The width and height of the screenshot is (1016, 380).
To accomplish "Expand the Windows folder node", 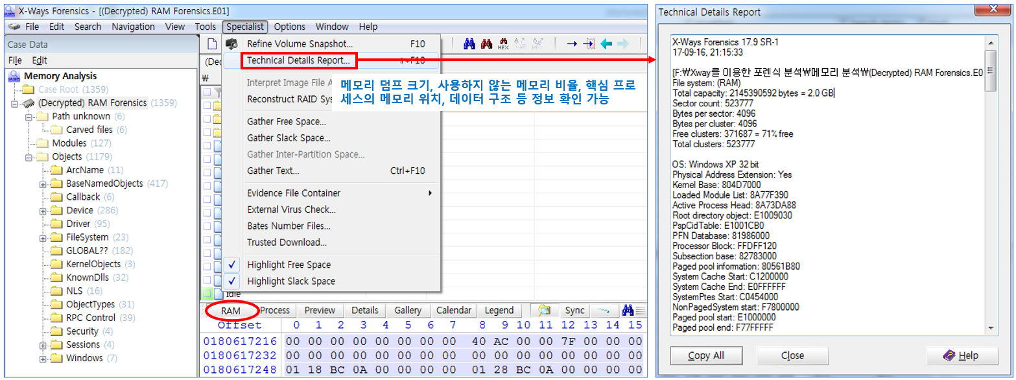I will coord(43,359).
